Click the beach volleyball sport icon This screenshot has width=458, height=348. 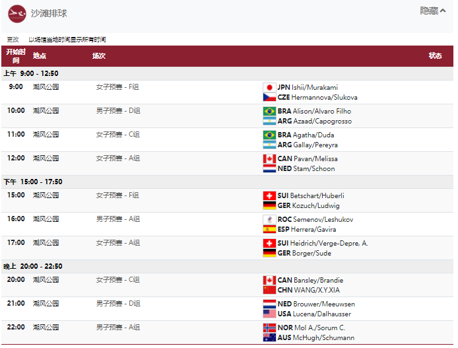(17, 14)
